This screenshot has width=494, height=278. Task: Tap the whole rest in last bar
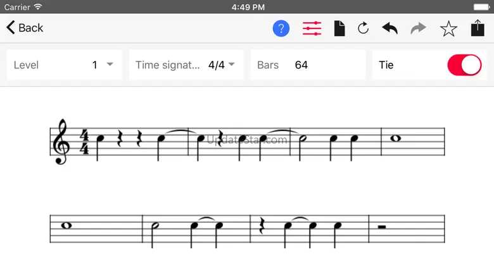[x=382, y=225]
